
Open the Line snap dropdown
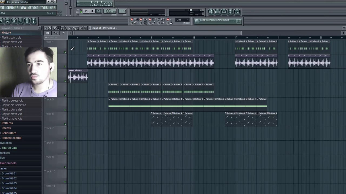[x=182, y=20]
